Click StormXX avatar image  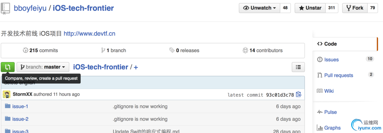(x=6, y=95)
